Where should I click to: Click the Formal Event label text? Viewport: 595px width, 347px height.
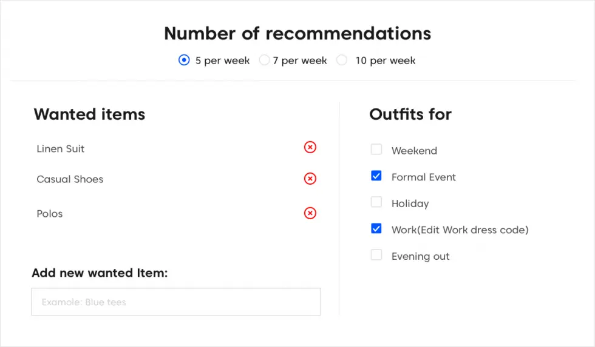point(423,177)
